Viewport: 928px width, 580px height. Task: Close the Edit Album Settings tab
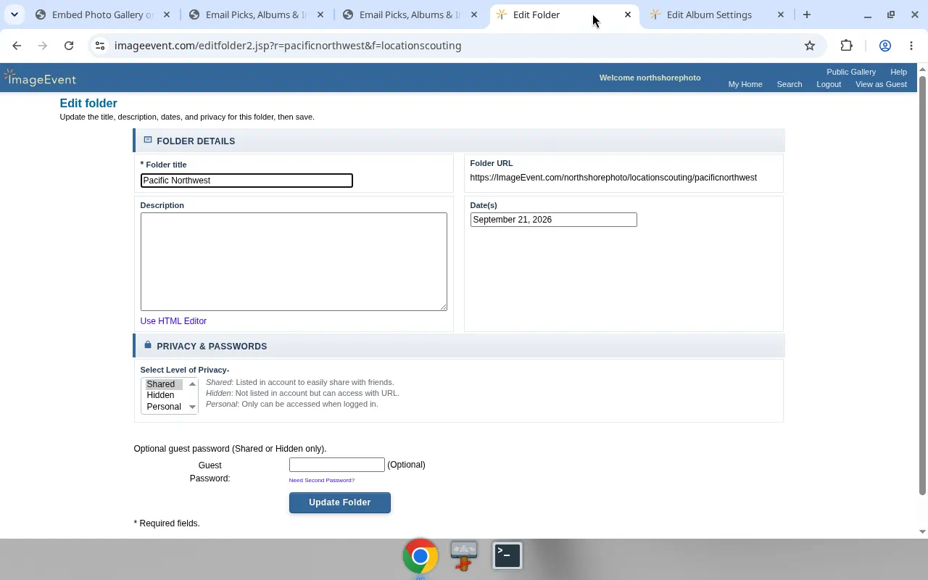pyautogui.click(x=781, y=14)
